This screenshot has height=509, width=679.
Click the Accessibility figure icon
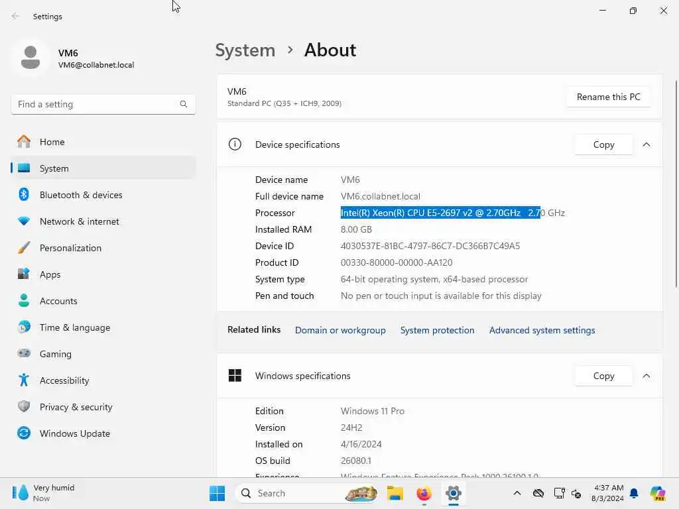(24, 380)
